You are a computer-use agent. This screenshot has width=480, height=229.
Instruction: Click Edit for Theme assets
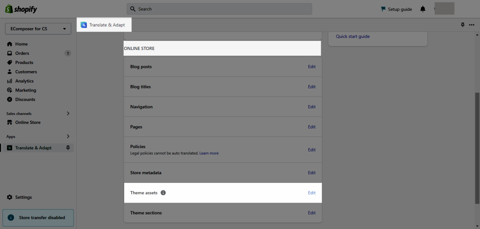click(x=312, y=193)
